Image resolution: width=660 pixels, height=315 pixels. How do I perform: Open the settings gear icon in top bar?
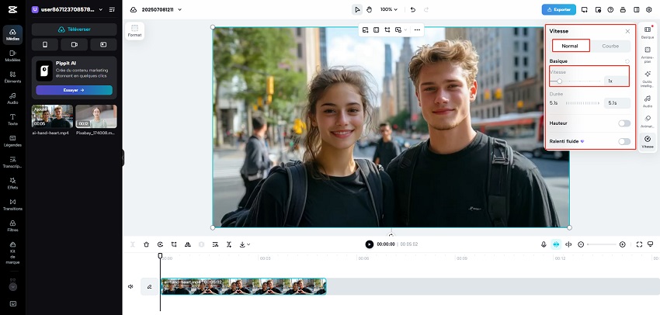click(648, 9)
